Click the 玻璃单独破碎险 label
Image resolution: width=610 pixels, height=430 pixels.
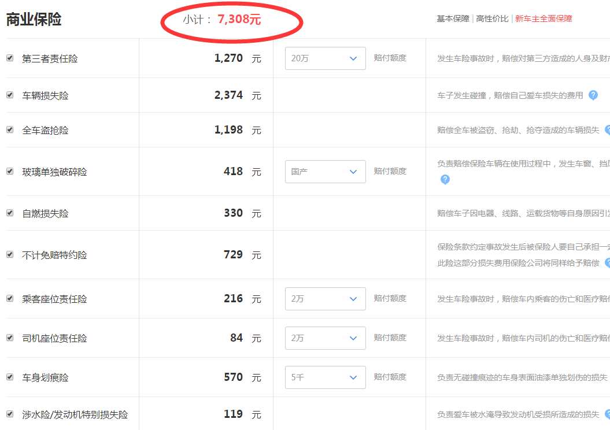[x=54, y=172]
